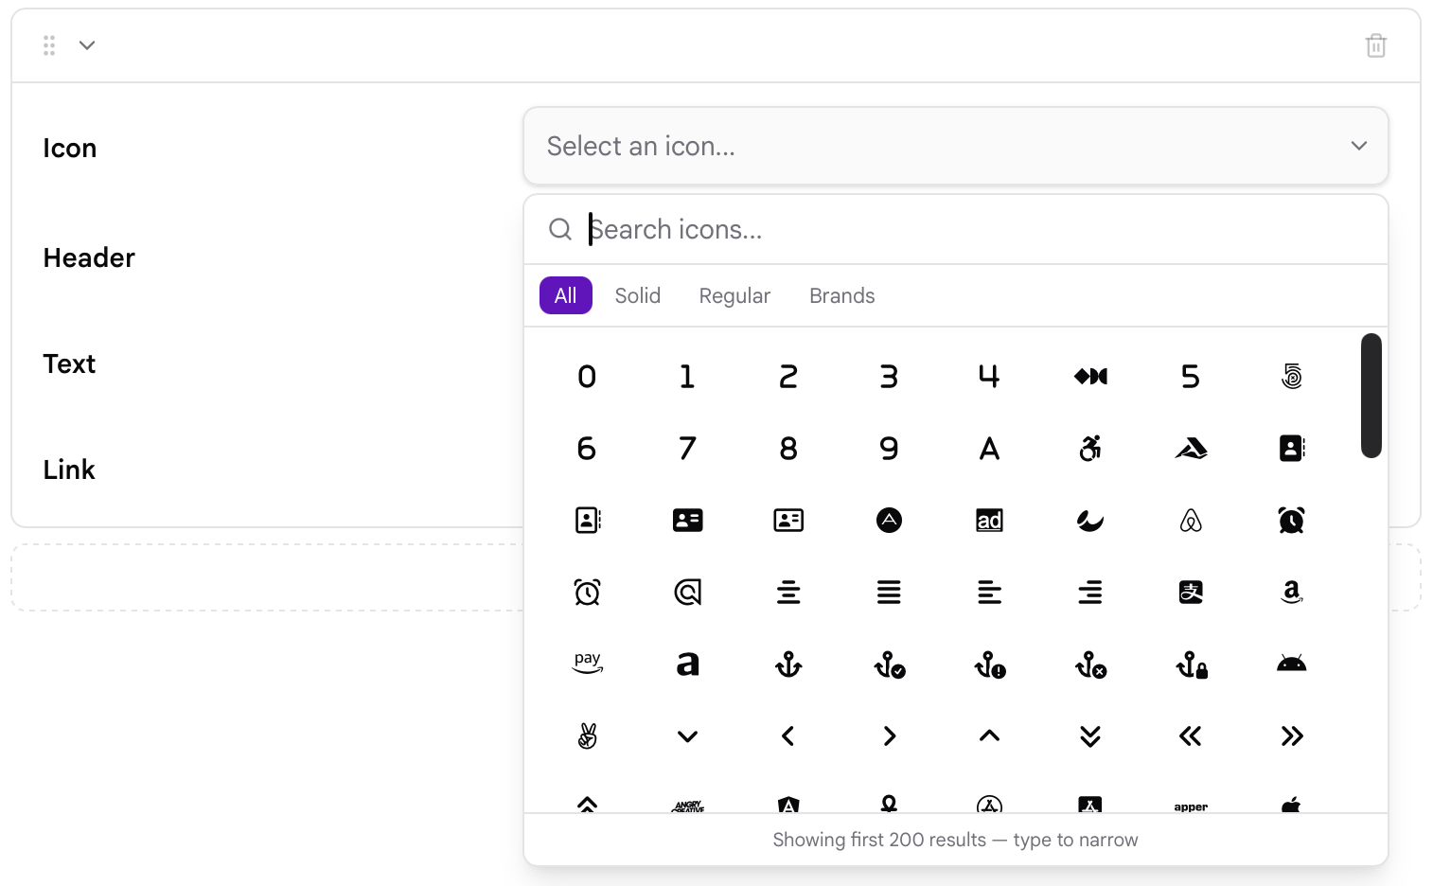
Task: Open the Select an icon dropdown
Action: click(956, 146)
